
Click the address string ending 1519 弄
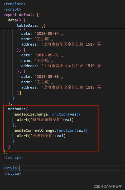click(72, 66)
